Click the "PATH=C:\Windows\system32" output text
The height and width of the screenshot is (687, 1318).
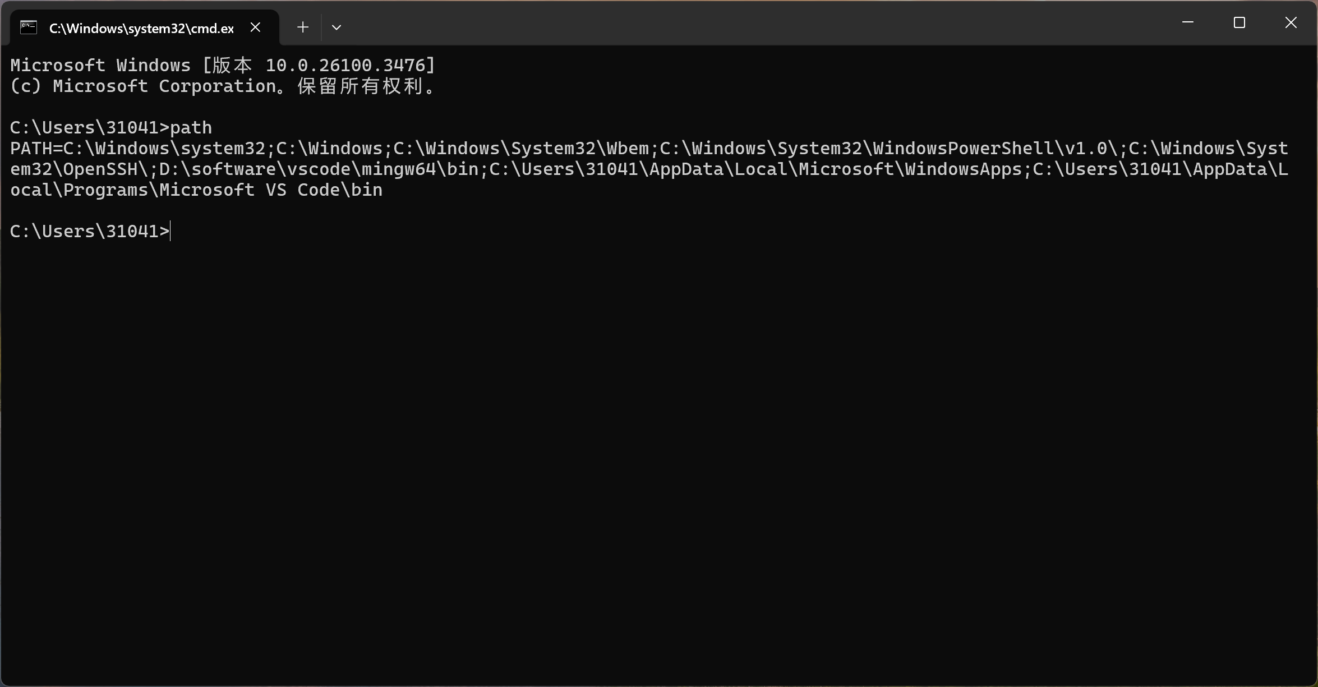pos(137,149)
